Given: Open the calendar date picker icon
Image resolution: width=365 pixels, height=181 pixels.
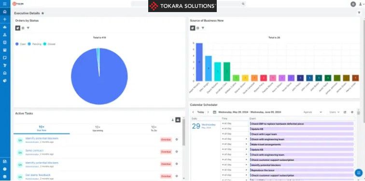Looking at the screenshot, I should click(x=214, y=112).
